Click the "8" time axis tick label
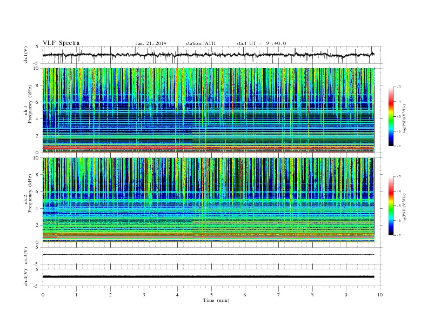Image resolution: width=428 pixels, height=331 pixels. (312, 295)
